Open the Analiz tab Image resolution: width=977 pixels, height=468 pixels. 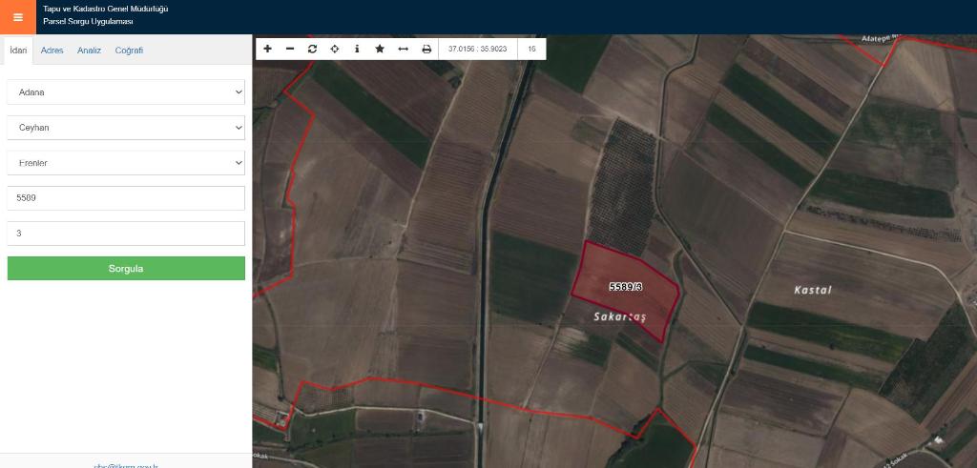coord(89,51)
